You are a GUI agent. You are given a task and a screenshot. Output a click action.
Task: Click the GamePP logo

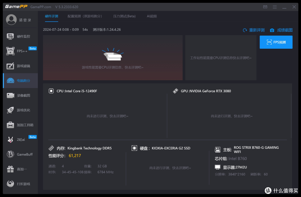(x=16, y=7)
